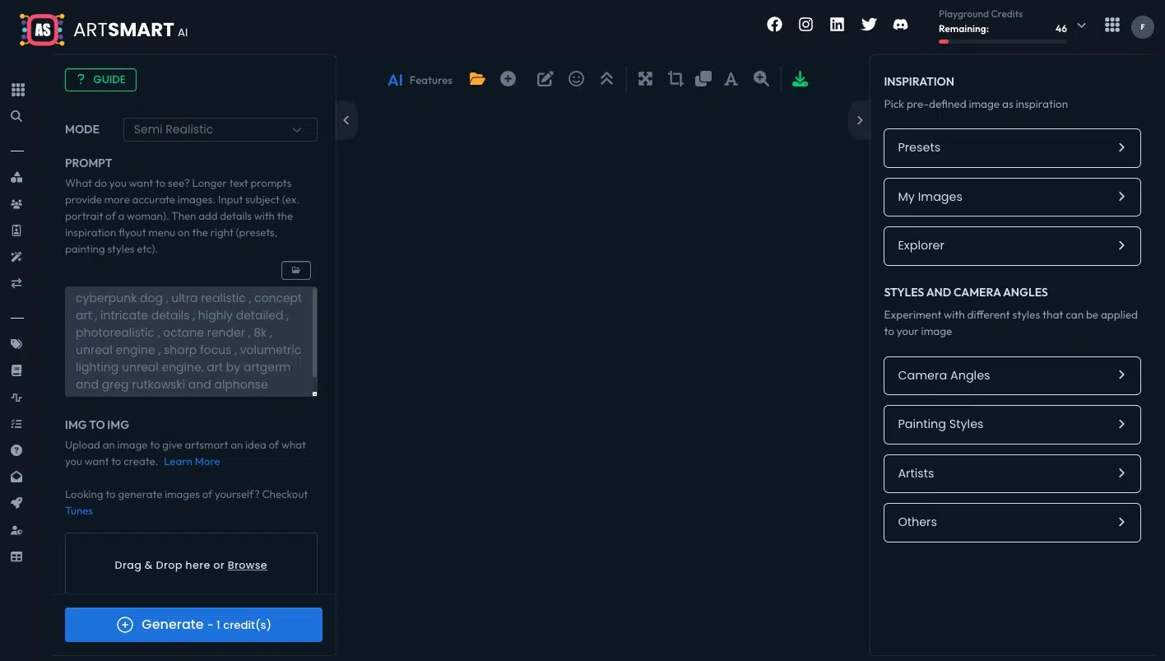Open the Learn More link under IMG TO IMG
The image size is (1165, 661).
(x=192, y=461)
